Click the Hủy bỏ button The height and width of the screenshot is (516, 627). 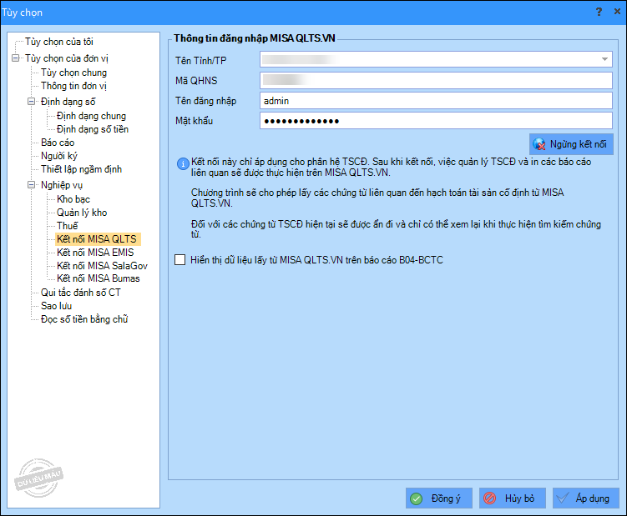pyautogui.click(x=513, y=498)
